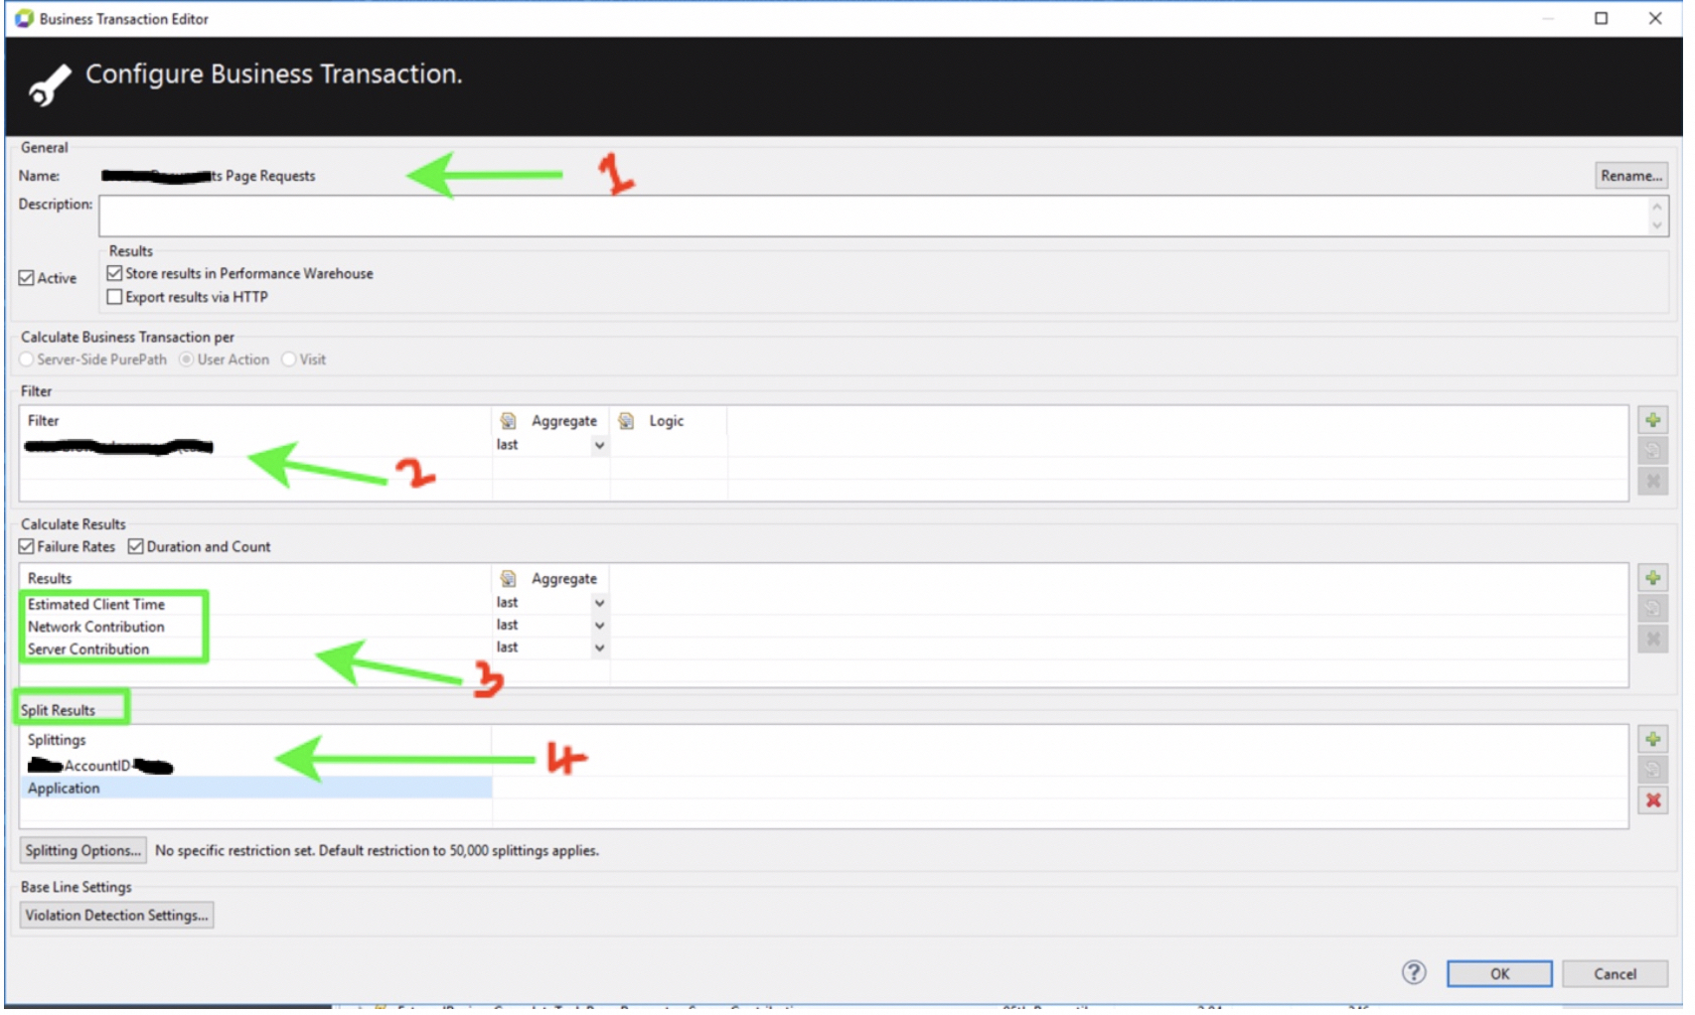Uncheck Store results in Performance Warehouse
This screenshot has width=1695, height=1015.
click(115, 273)
